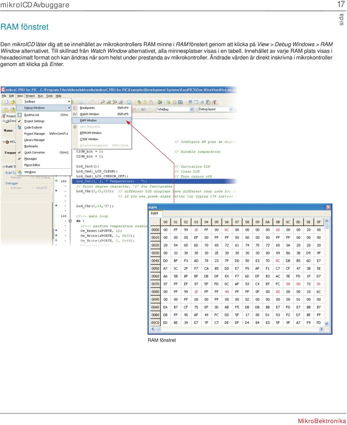Viewport: 347px width, 425px height.
Task: Select RAM cell '1E' in row 0000
Action: pyautogui.click(x=196, y=230)
